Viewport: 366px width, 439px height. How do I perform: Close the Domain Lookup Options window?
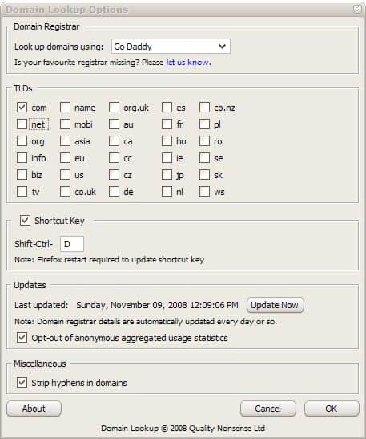tap(357, 9)
